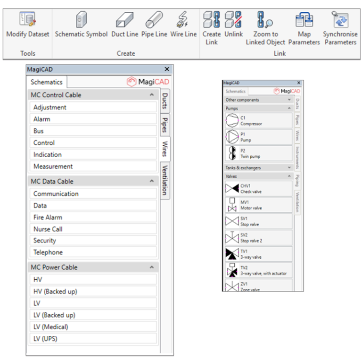The image size is (362, 359).
Task: Pick the Data cable entry
Action: tap(93, 205)
